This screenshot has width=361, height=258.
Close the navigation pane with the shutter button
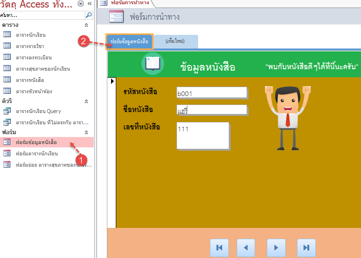pos(89,4)
